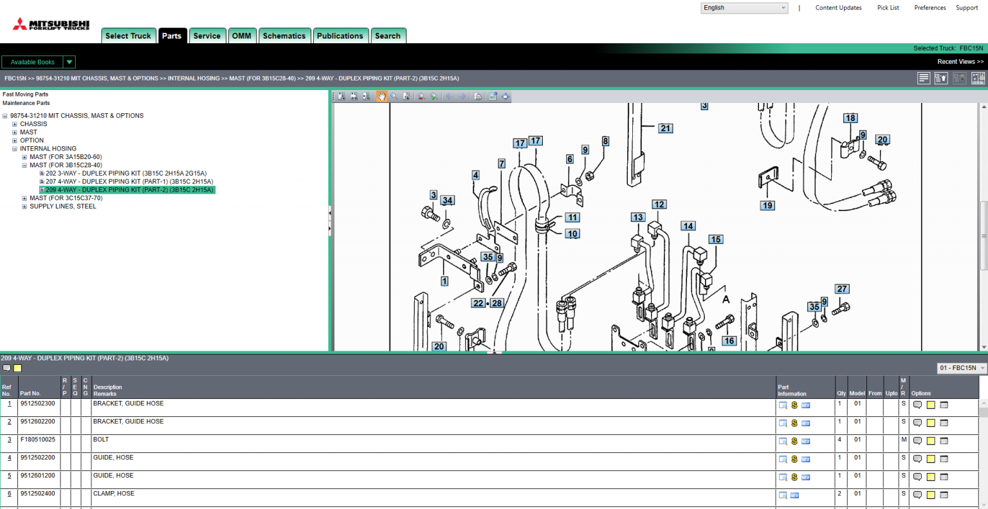Open the diagram in a new window icon
This screenshot has width=988, height=509.
[x=493, y=97]
